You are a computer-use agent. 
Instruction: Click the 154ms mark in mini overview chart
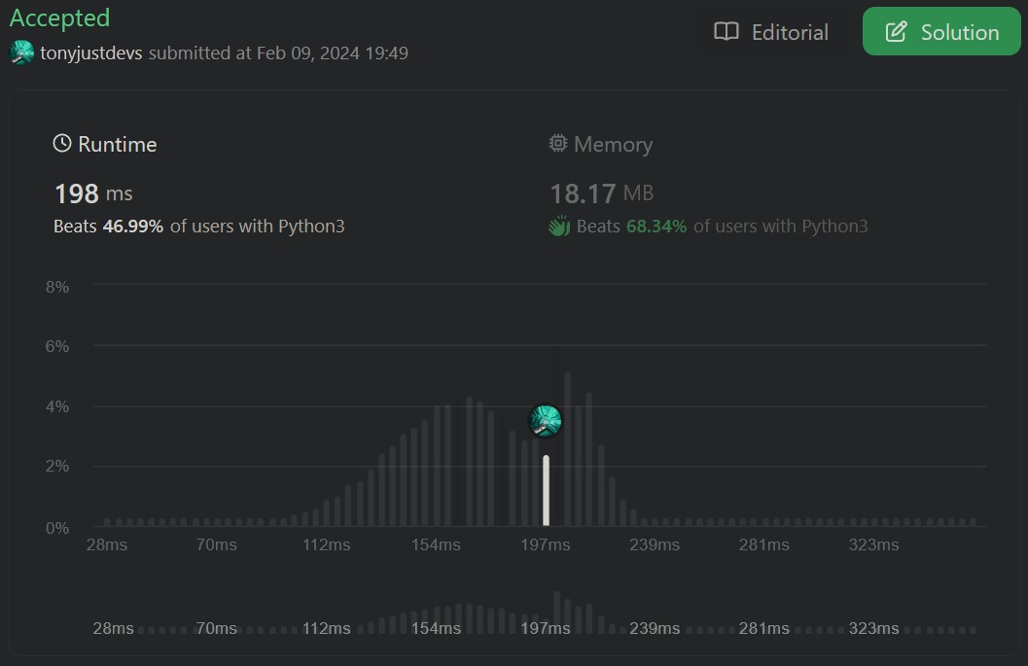click(x=436, y=628)
